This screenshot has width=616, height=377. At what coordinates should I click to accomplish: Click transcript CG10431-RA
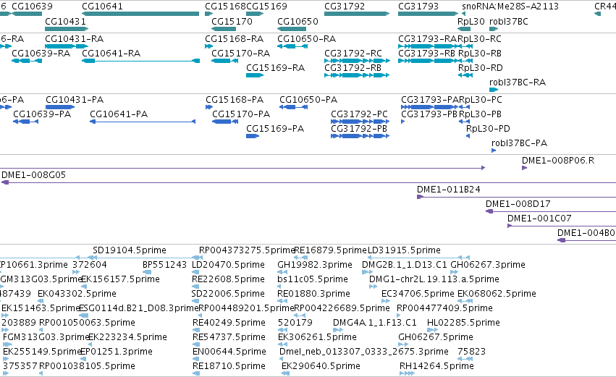click(x=75, y=39)
